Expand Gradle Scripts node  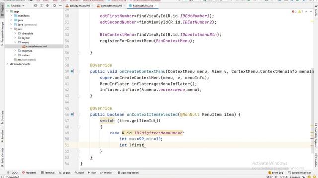pos(7,64)
